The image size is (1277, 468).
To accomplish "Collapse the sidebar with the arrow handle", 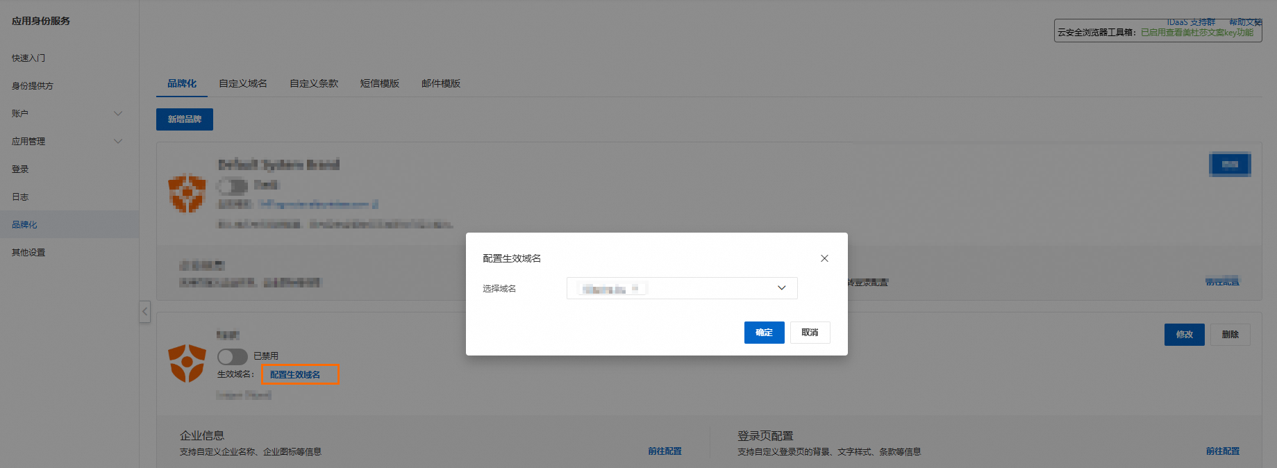I will (x=144, y=312).
